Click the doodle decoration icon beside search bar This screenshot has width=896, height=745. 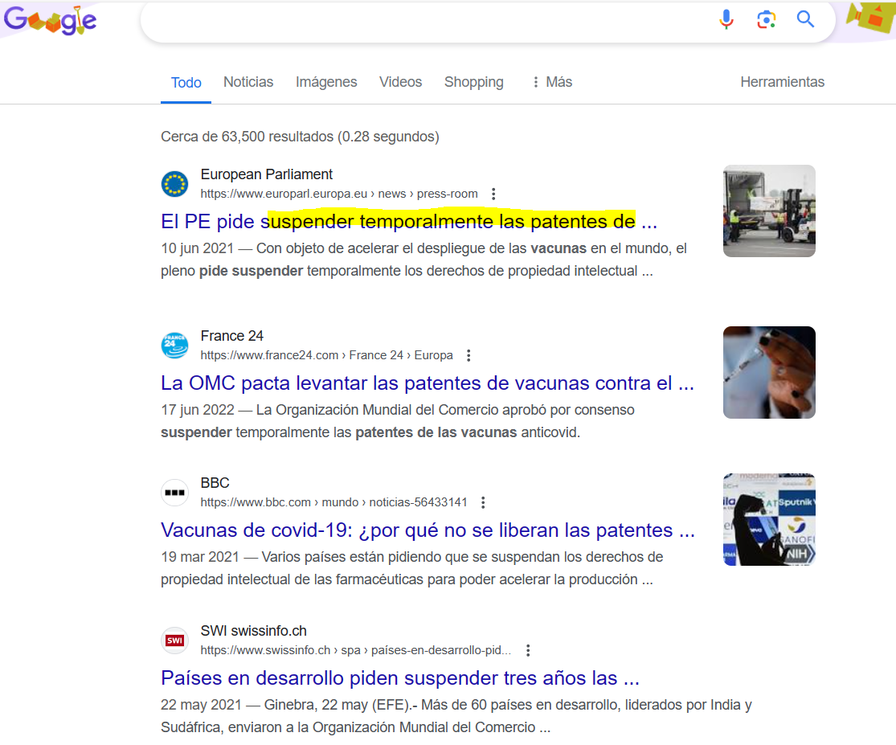click(870, 18)
